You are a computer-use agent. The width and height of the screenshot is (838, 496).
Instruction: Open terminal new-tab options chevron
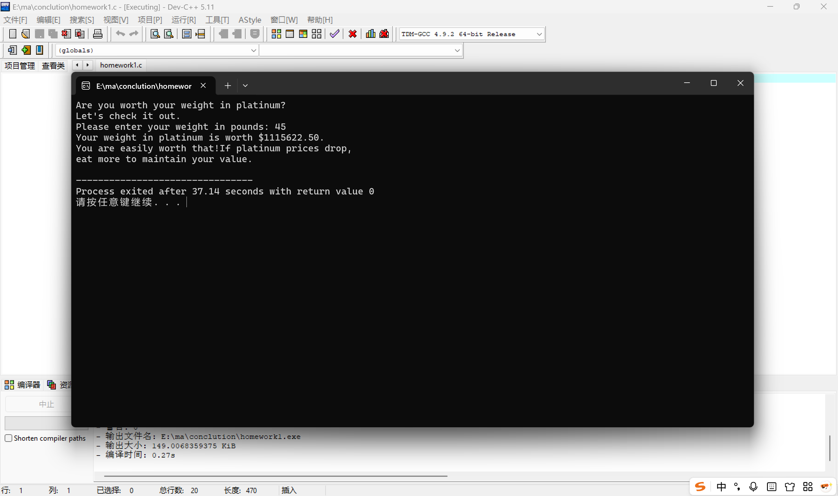(245, 86)
